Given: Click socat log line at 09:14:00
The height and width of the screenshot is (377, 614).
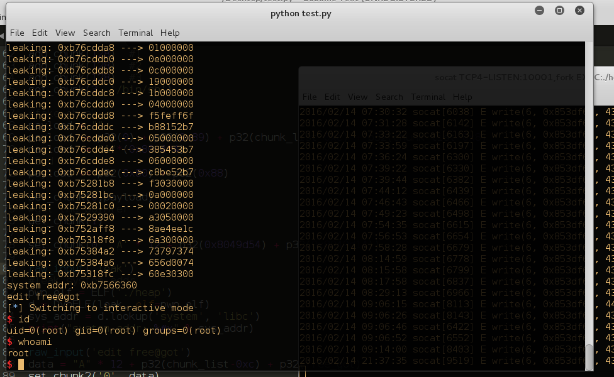Looking at the screenshot, I should 442,351.
